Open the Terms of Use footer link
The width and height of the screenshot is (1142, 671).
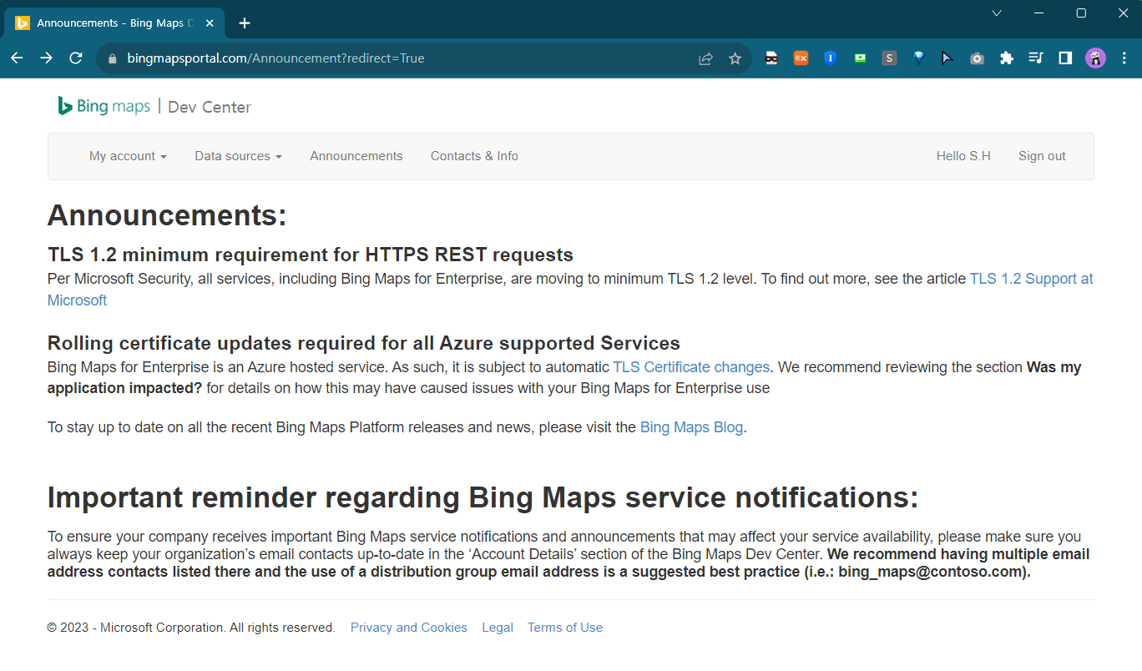click(565, 628)
